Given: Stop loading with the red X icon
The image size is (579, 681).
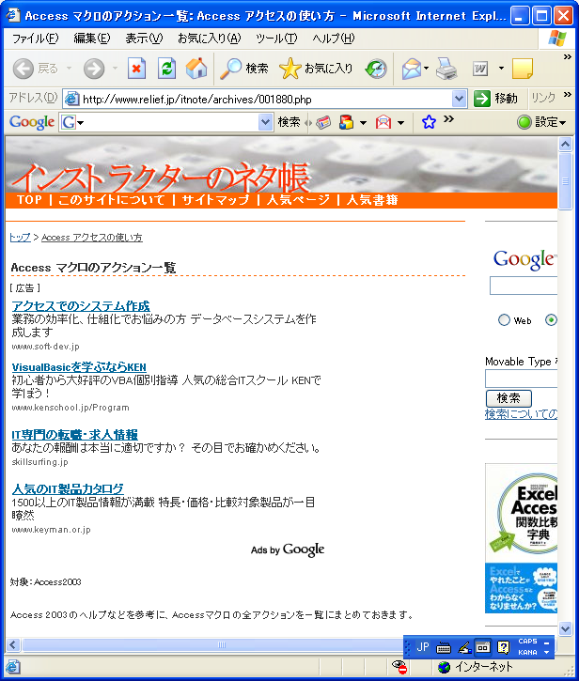Looking at the screenshot, I should pos(136,69).
